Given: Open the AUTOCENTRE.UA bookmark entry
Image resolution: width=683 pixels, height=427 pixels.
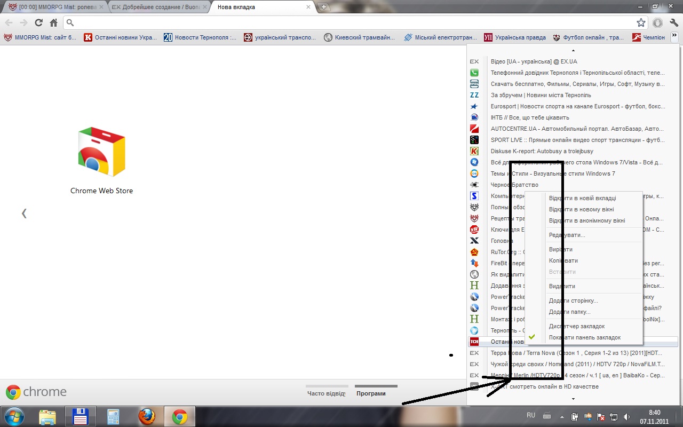Looking at the screenshot, I should pos(573,129).
